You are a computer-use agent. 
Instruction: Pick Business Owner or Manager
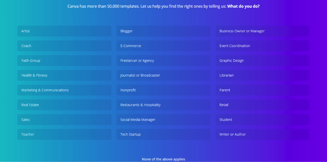[x=263, y=31]
